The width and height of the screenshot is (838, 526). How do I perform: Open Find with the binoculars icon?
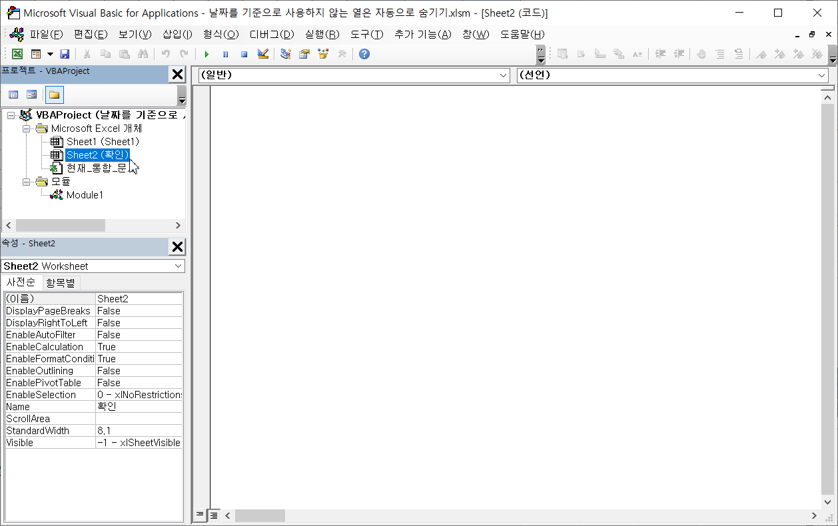(x=143, y=54)
